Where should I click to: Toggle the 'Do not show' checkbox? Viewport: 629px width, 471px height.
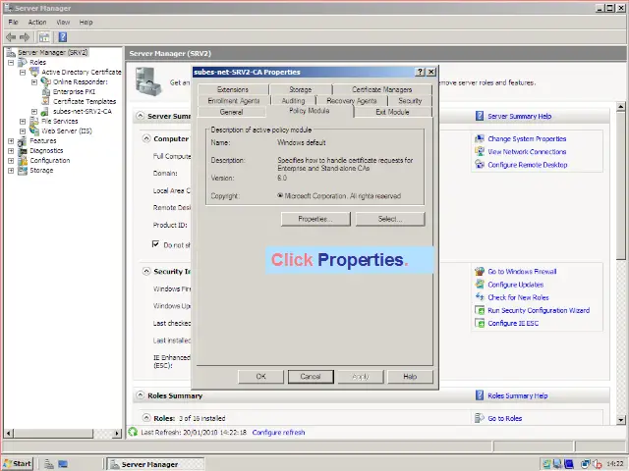pyautogui.click(x=155, y=244)
